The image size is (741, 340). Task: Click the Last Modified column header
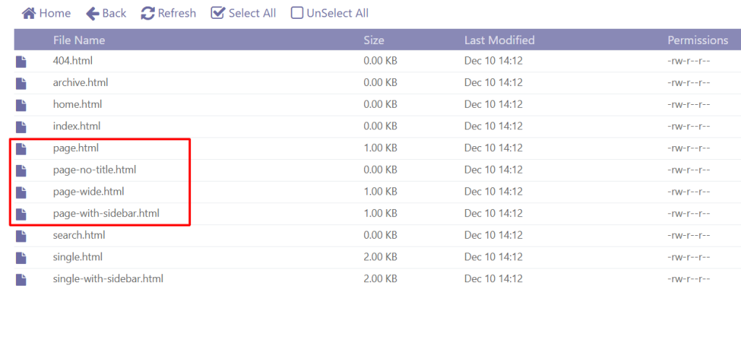499,40
